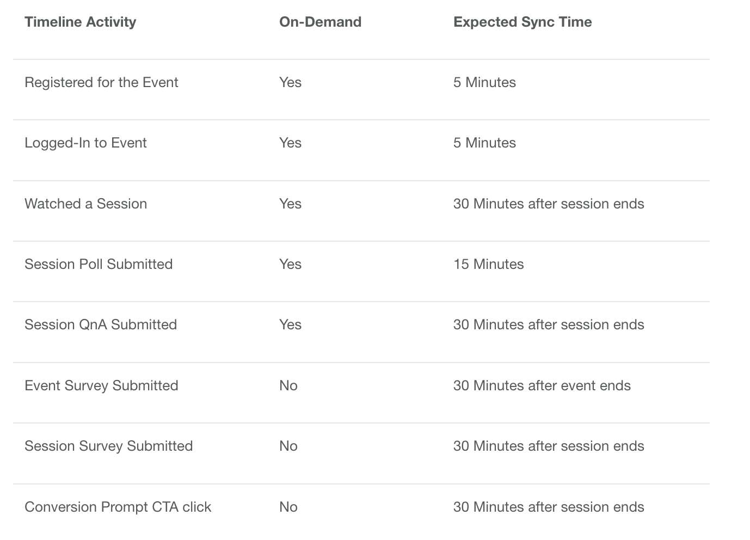Click 5 Minutes in the Logged-In to Event row
Image resolution: width=750 pixels, height=540 pixels.
tap(484, 143)
